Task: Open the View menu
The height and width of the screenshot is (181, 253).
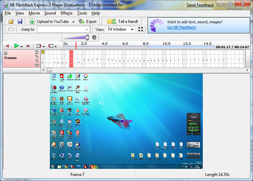Action: pyautogui.click(x=20, y=13)
